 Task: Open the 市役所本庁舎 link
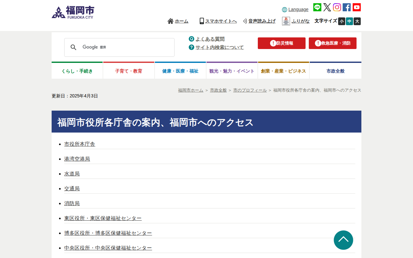(80, 144)
